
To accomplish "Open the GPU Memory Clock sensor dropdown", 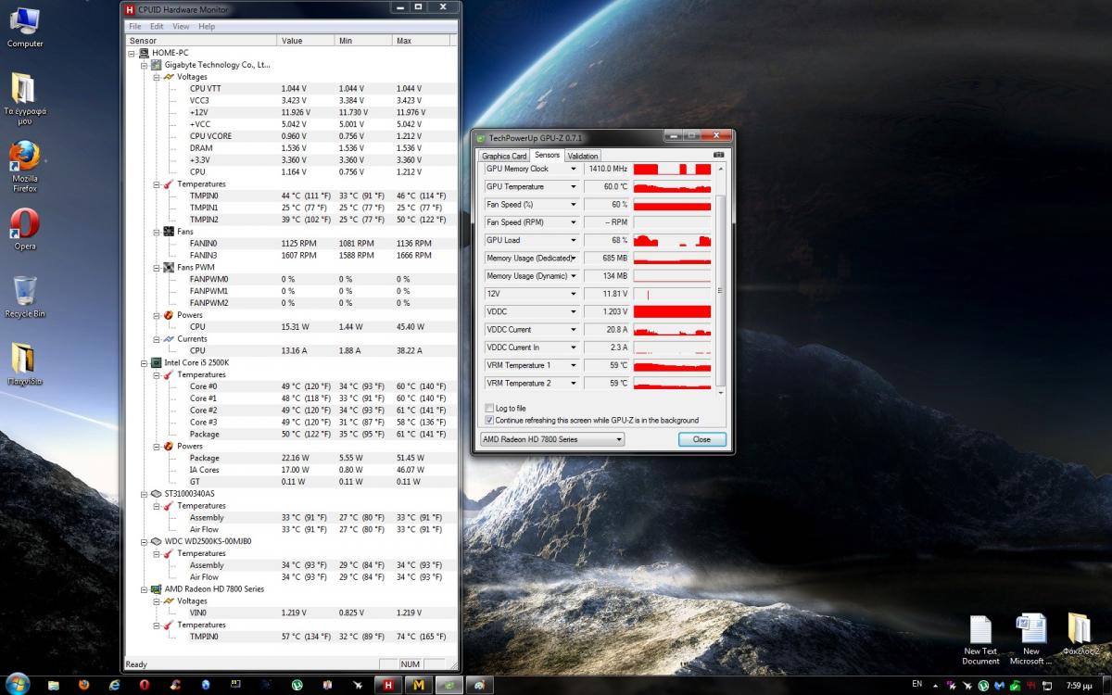I will pyautogui.click(x=574, y=169).
